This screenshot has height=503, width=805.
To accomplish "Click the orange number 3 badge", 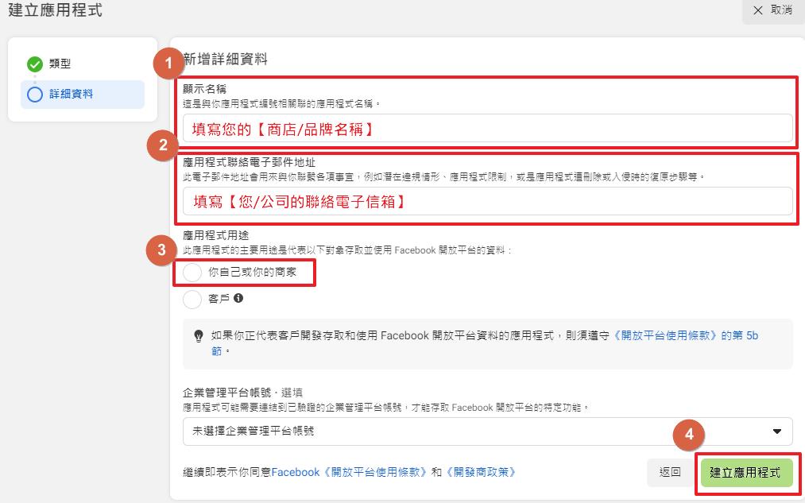I will click(161, 250).
